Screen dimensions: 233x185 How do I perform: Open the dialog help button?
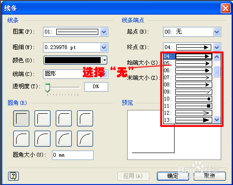point(13,176)
